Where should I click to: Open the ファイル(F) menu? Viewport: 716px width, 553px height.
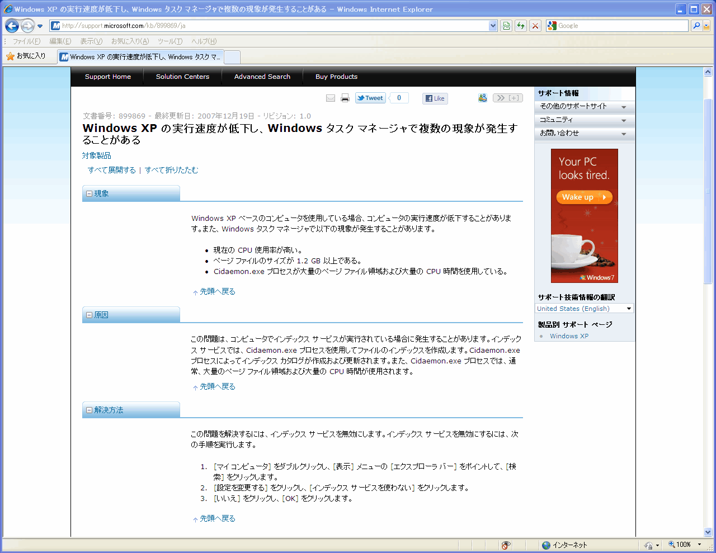click(x=26, y=41)
